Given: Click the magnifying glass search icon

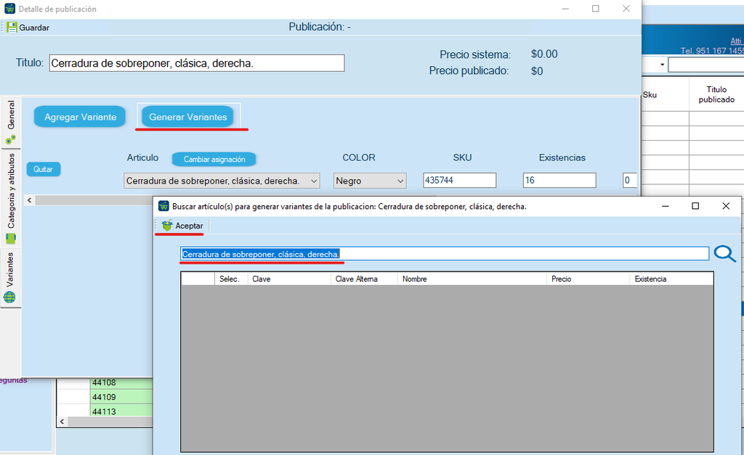Looking at the screenshot, I should (x=725, y=254).
